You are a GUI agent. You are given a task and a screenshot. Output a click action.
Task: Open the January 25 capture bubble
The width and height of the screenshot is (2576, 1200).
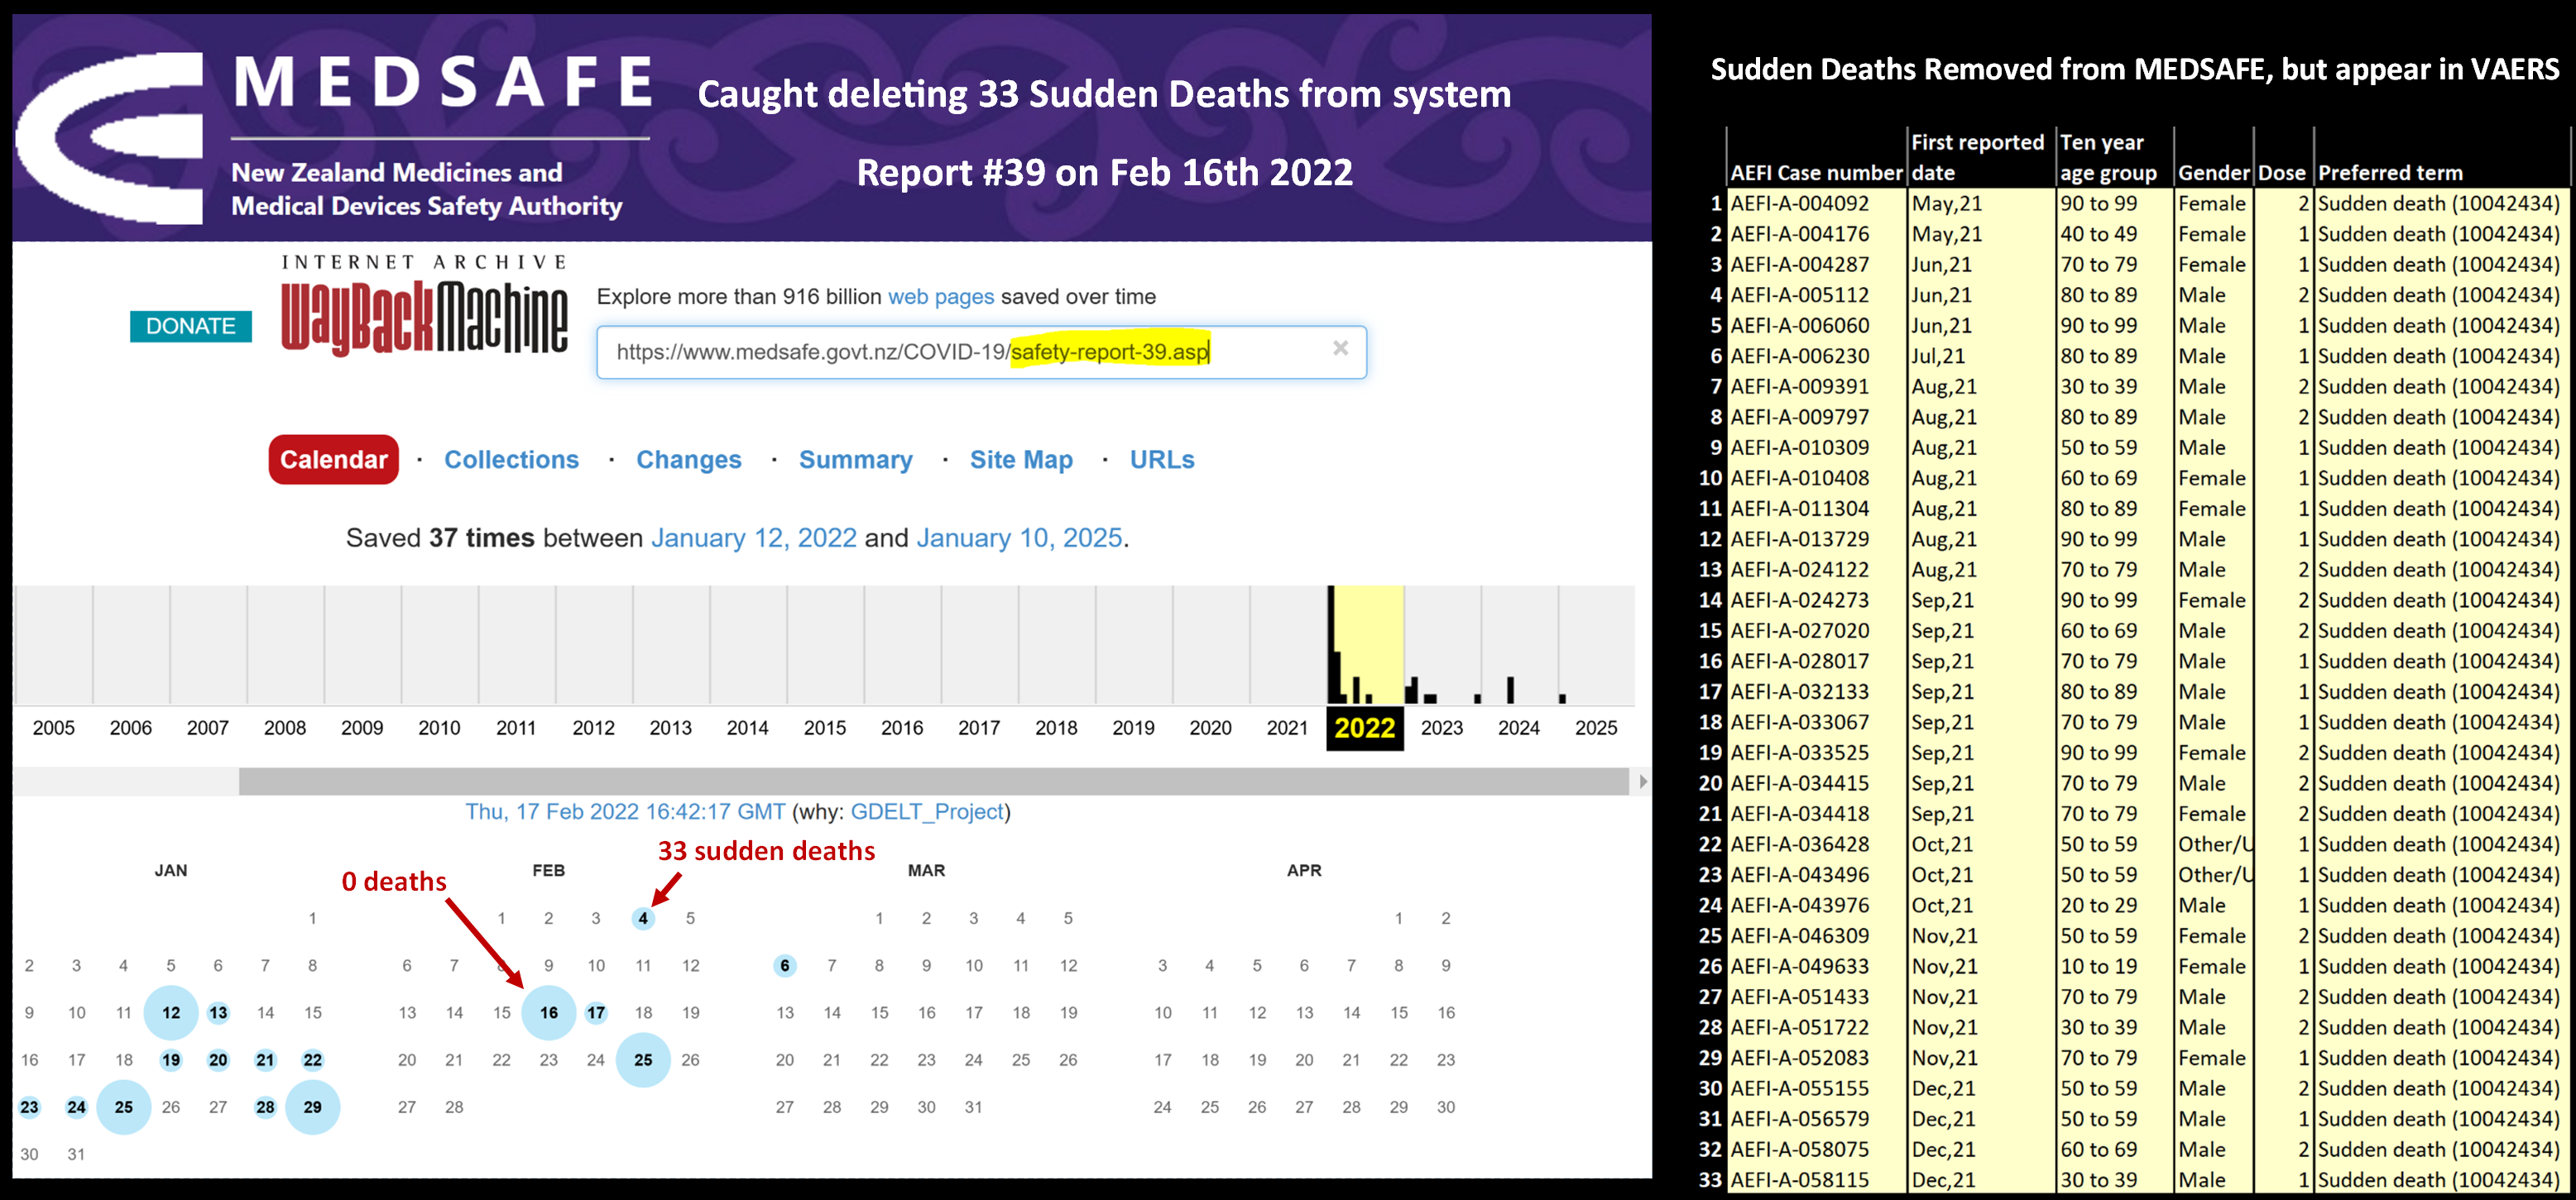124,1107
